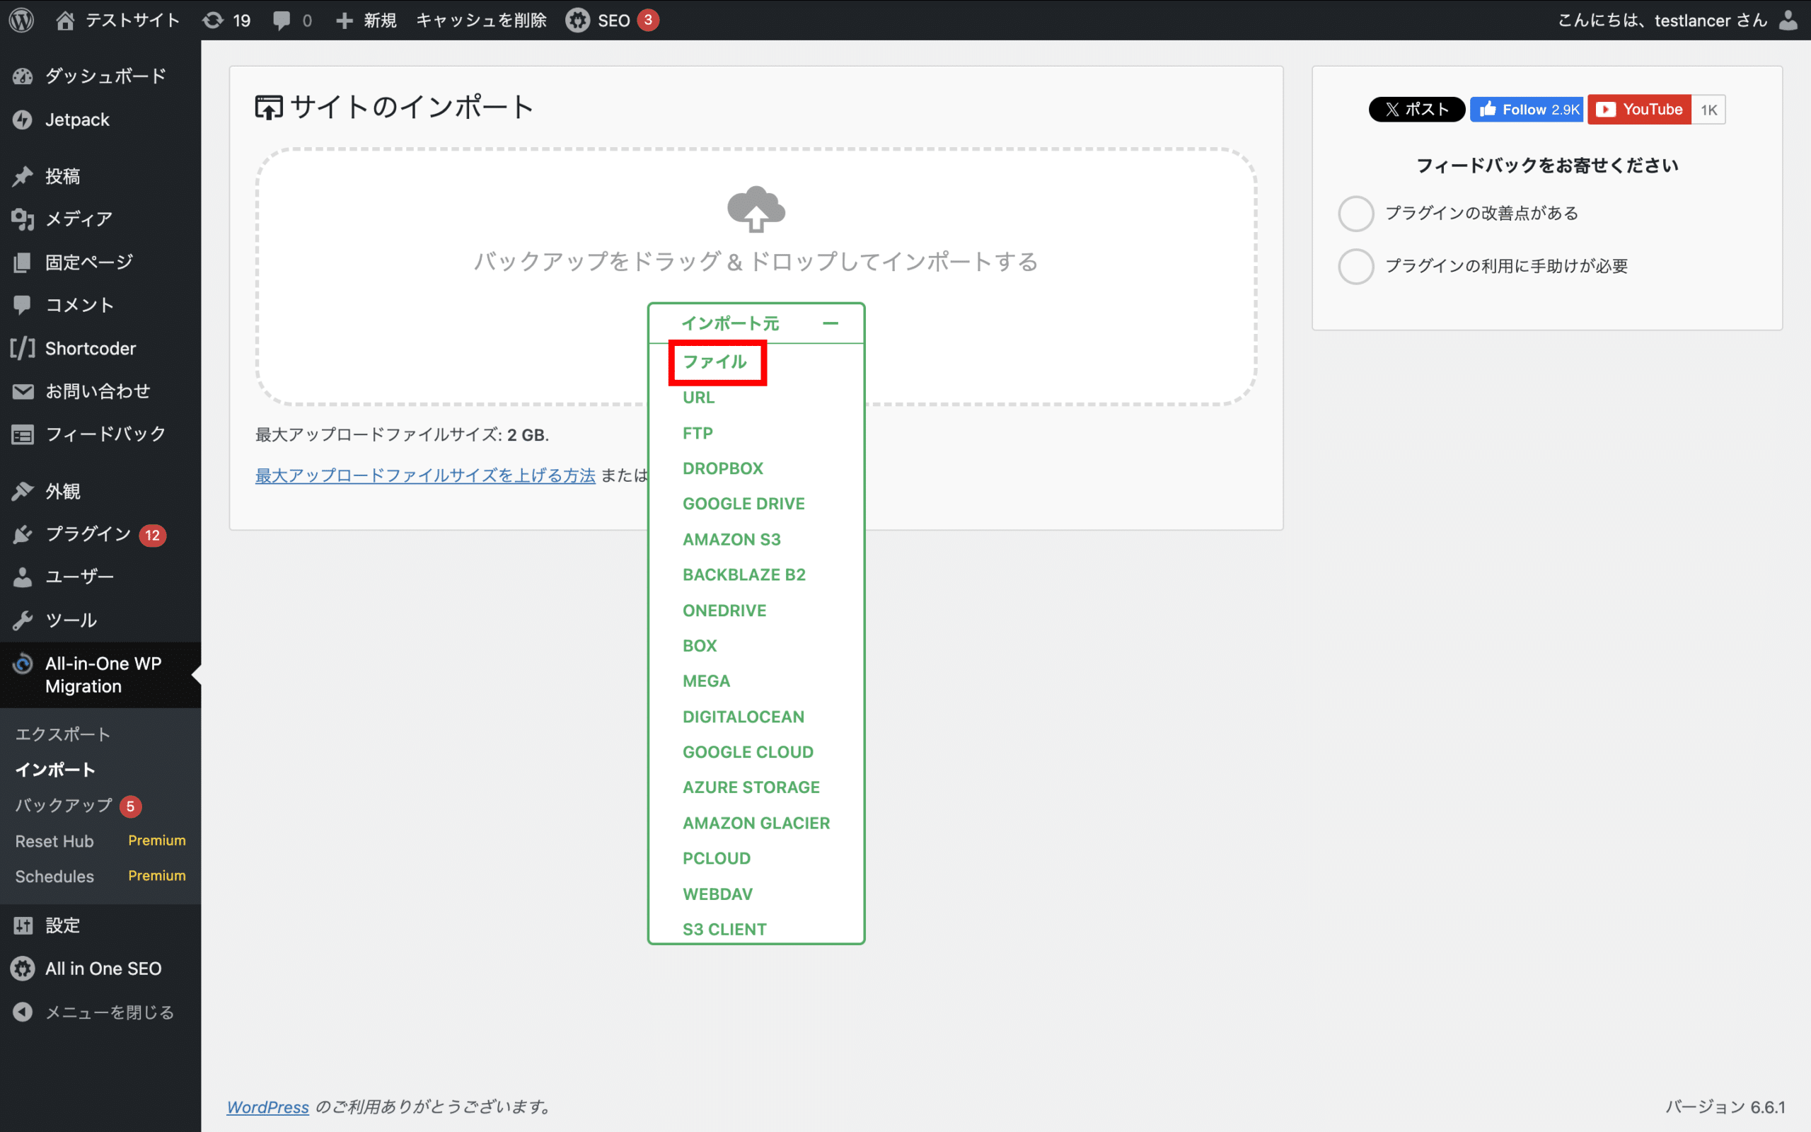The width and height of the screenshot is (1811, 1132).
Task: Click the All-in-One WP Migration swirl icon
Action: click(x=23, y=664)
